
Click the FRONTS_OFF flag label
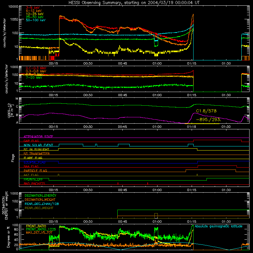(33, 179)
